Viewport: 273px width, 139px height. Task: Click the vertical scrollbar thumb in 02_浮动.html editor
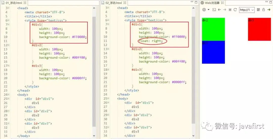tap(193, 70)
